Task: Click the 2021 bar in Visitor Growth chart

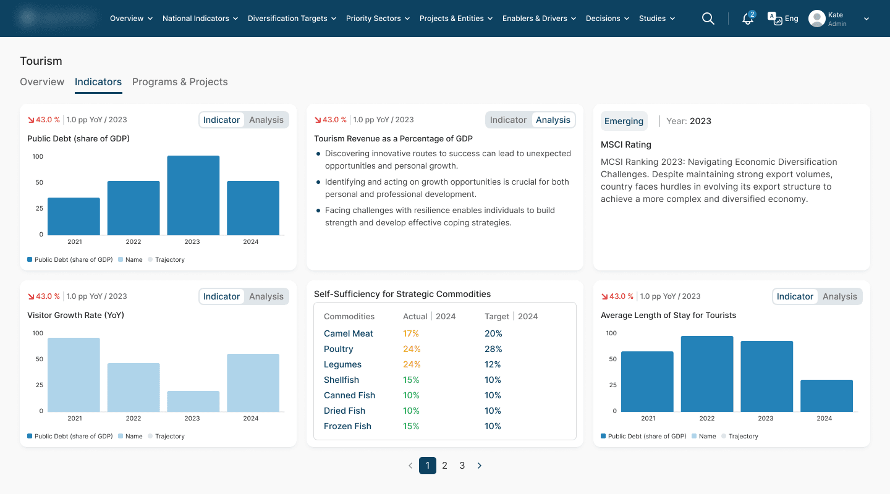Action: [x=74, y=375]
